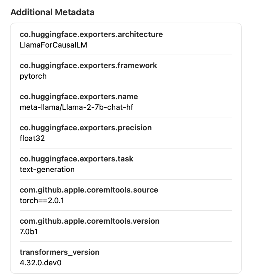253x280 pixels.
Task: Click the meta-llama/Llama-2-7b-chat-hf model name
Action: [76, 107]
